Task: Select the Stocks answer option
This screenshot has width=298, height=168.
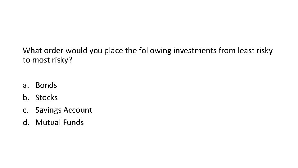Action: 47,97
